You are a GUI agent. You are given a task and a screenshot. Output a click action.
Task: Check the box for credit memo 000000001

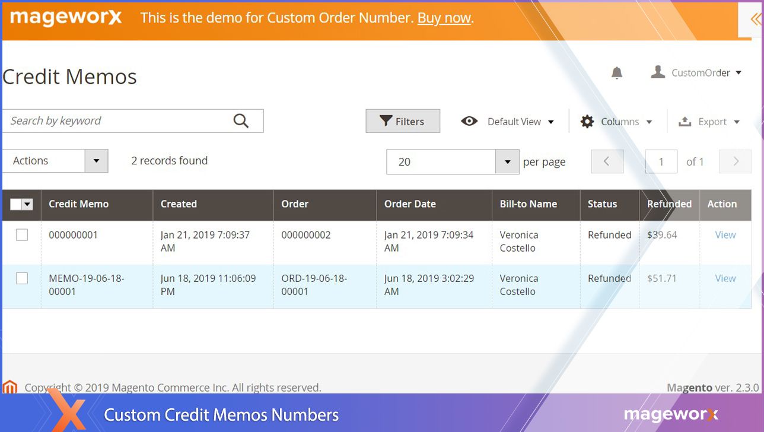pos(22,235)
